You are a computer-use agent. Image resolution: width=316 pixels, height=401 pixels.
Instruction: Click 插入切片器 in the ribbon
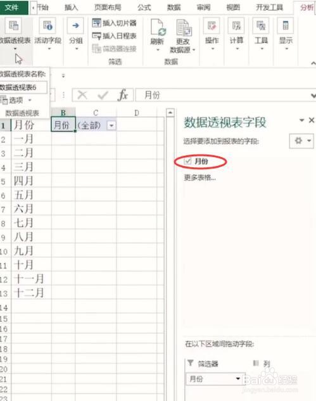point(114,23)
